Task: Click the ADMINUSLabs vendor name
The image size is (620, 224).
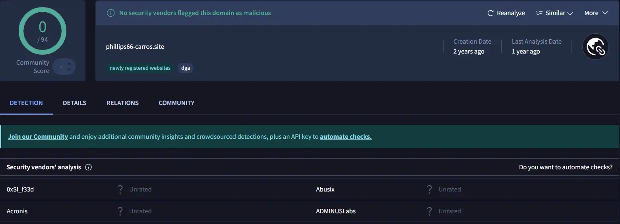Action: (336, 211)
